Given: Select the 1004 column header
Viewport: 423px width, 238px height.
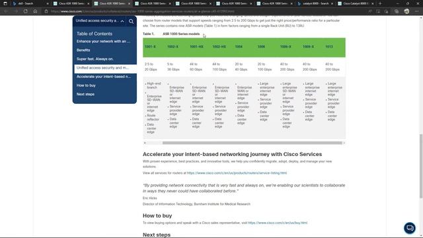Looking at the screenshot, I should click(x=239, y=47).
